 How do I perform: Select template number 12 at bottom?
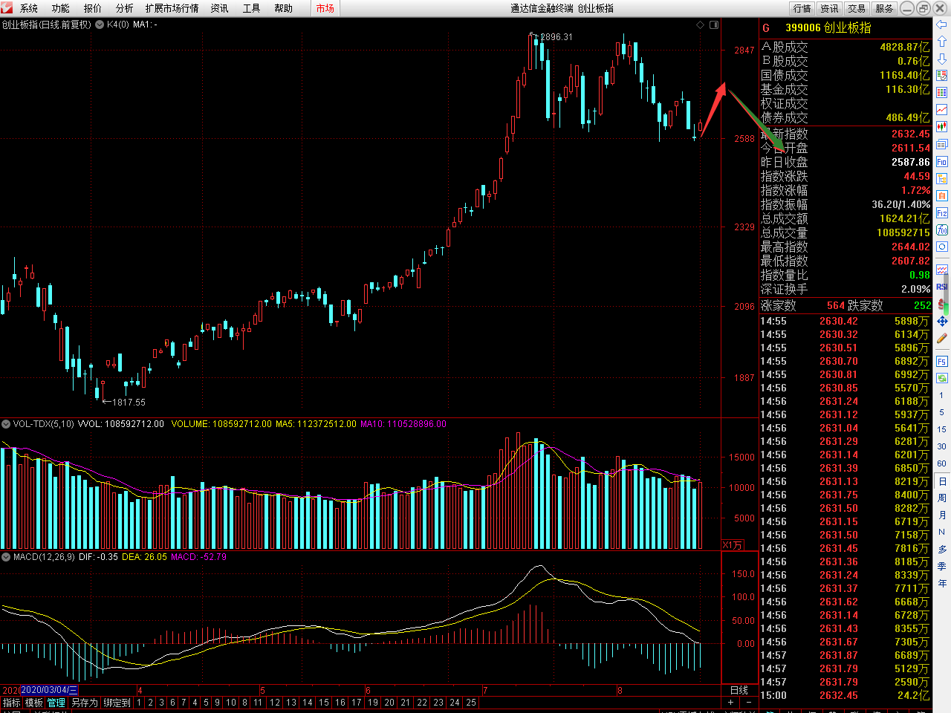click(275, 703)
